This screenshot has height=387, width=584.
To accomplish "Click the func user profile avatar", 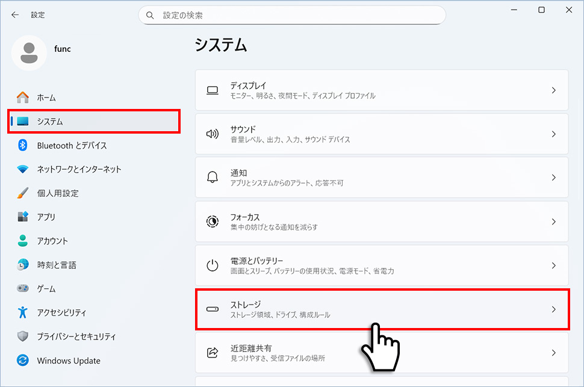I will coord(29,53).
